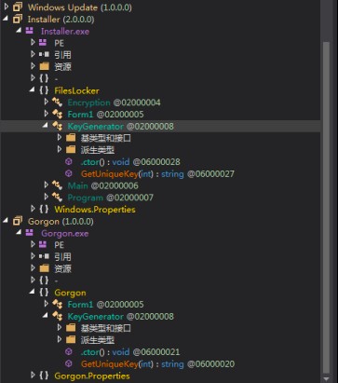Select the Gorgon.Properties label

(92, 376)
